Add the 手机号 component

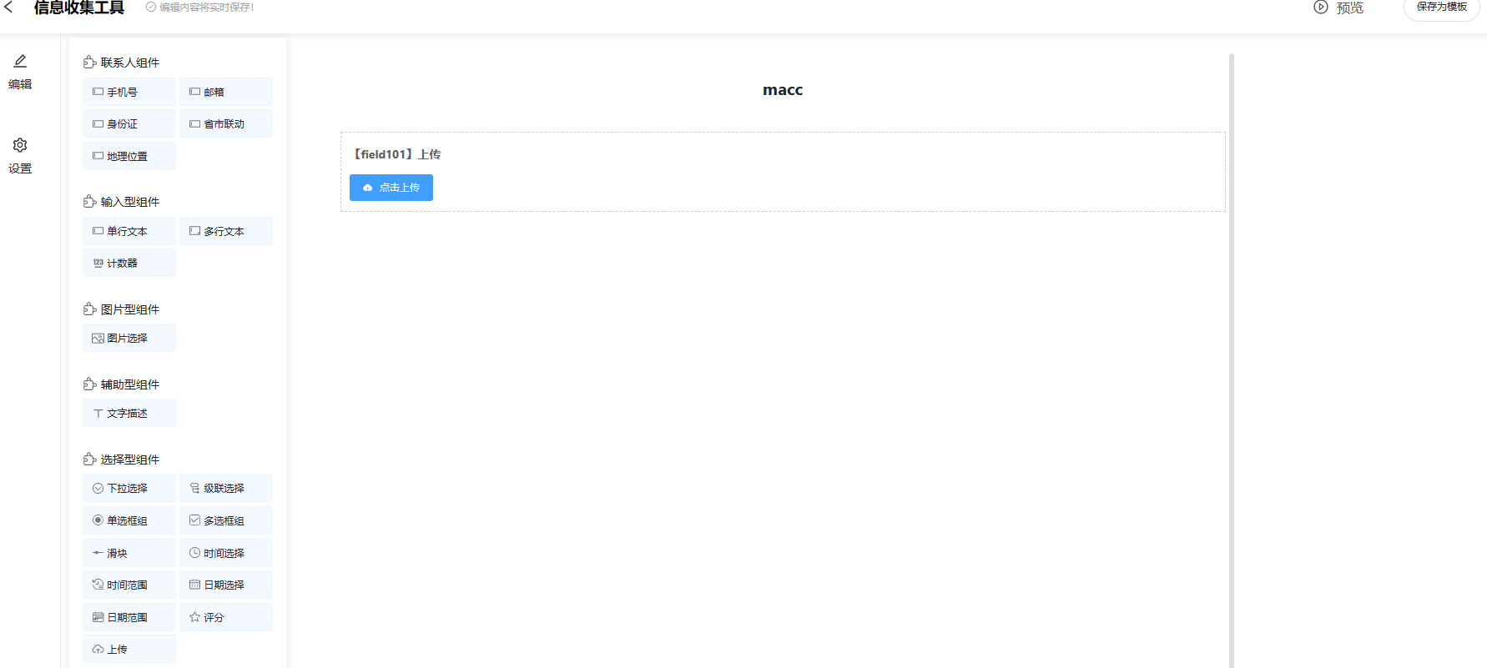click(129, 92)
